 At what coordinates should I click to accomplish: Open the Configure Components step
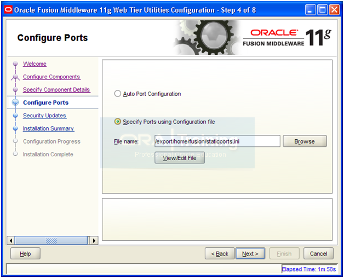pos(51,77)
